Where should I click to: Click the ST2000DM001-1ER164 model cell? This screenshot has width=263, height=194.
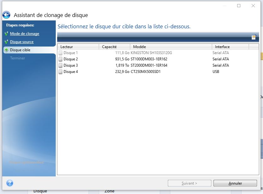click(149, 65)
